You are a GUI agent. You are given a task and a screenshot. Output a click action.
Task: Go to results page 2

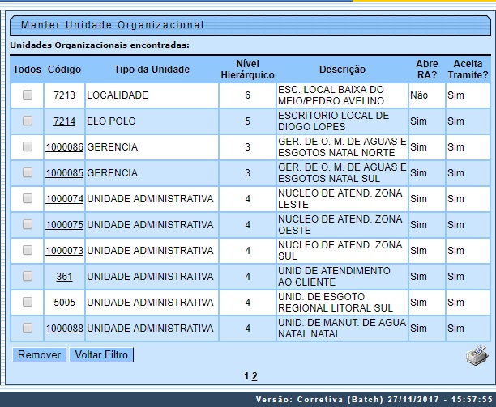click(x=254, y=376)
